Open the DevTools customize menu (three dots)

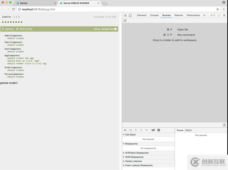tap(219, 15)
